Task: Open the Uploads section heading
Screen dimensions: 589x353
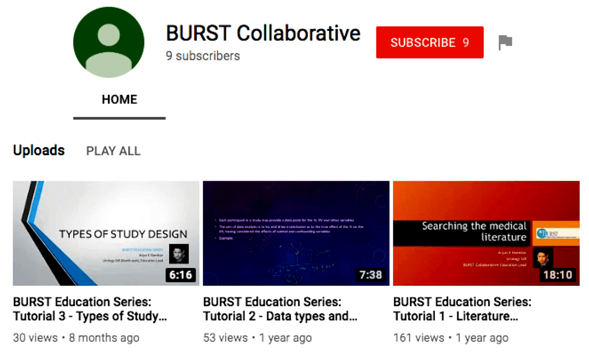Action: (39, 150)
